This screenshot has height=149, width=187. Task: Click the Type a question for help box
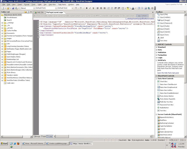[x=174, y=5]
